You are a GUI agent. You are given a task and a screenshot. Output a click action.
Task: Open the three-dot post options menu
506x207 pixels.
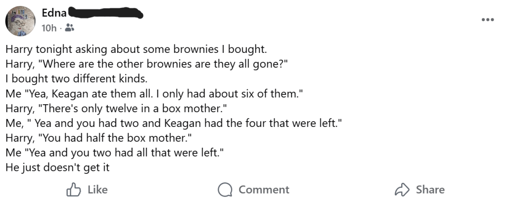pyautogui.click(x=488, y=20)
